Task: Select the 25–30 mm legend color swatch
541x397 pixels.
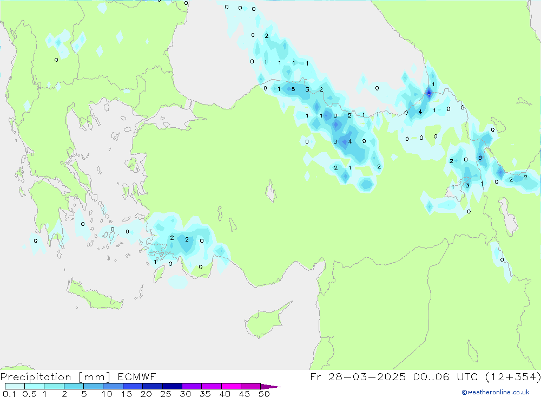Action: pos(172,386)
